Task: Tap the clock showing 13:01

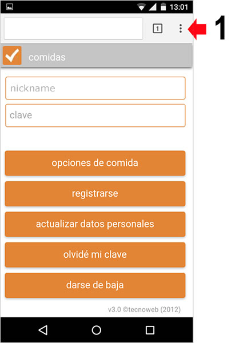Action: point(179,7)
